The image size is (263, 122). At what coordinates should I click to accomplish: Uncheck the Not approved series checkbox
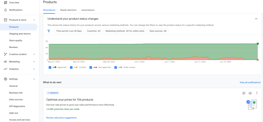click(91, 67)
